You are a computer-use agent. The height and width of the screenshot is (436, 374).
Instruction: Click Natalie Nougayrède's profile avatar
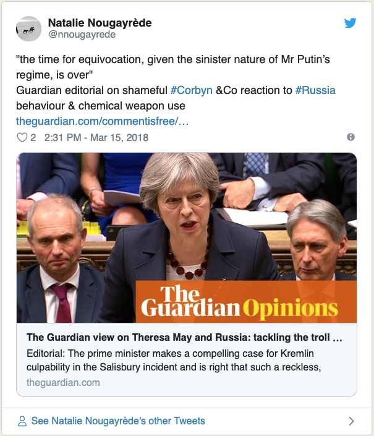click(x=29, y=28)
